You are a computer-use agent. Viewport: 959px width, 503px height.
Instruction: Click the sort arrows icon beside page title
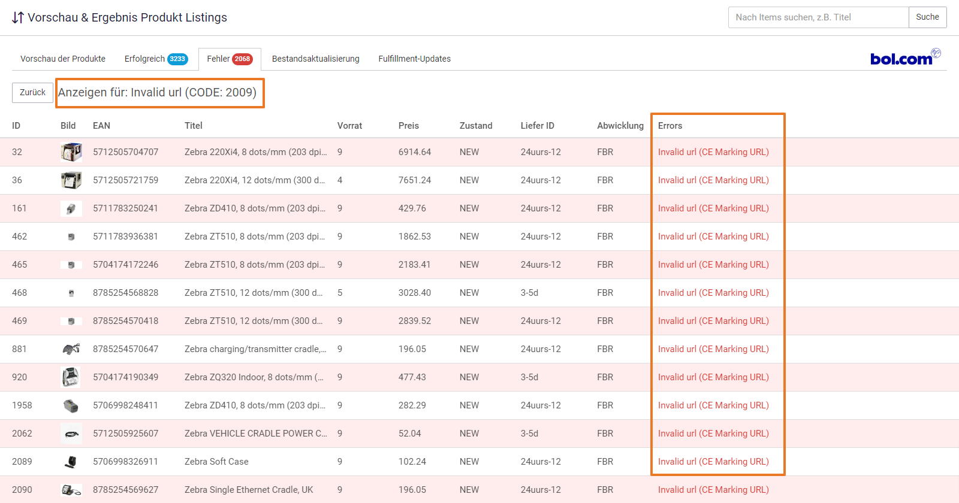(18, 17)
